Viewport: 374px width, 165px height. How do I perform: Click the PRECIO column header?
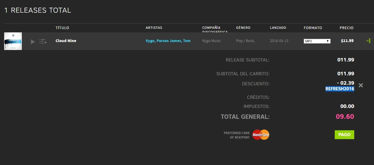(347, 28)
